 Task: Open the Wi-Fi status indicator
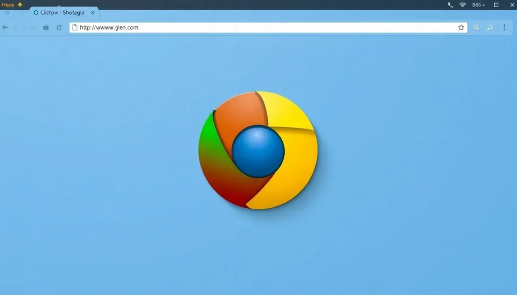[463, 5]
